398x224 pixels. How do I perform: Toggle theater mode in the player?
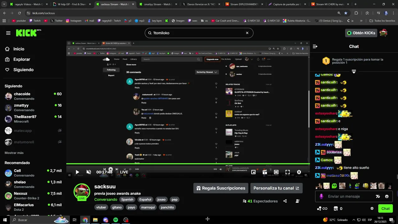coord(276,172)
